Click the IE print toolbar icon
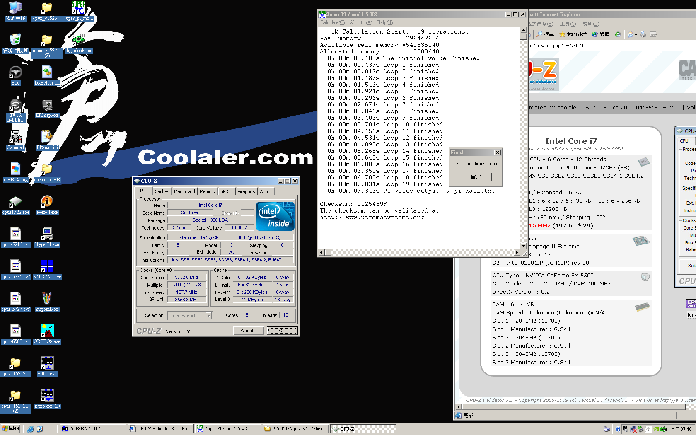This screenshot has width=696, height=435. coord(643,34)
